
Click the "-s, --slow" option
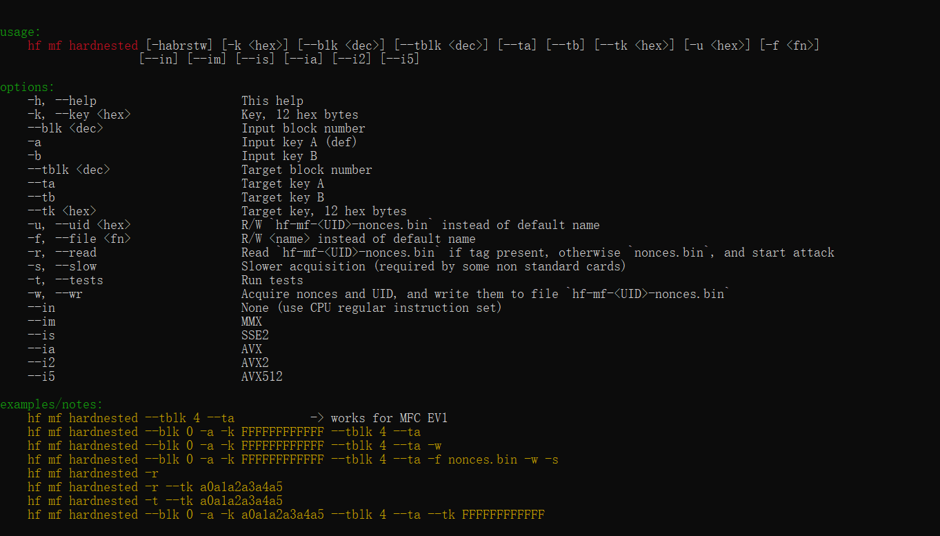[x=61, y=266]
